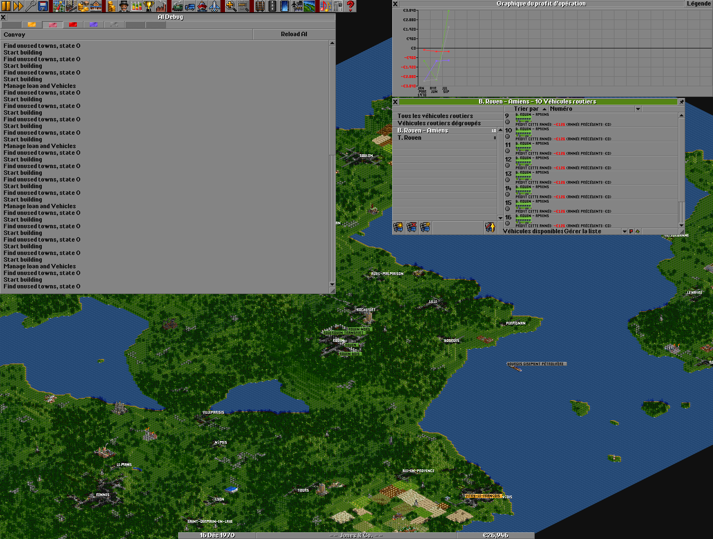Screen dimensions: 713x539
Task: Click the zoom in magnifier icon
Action: click(x=231, y=6)
